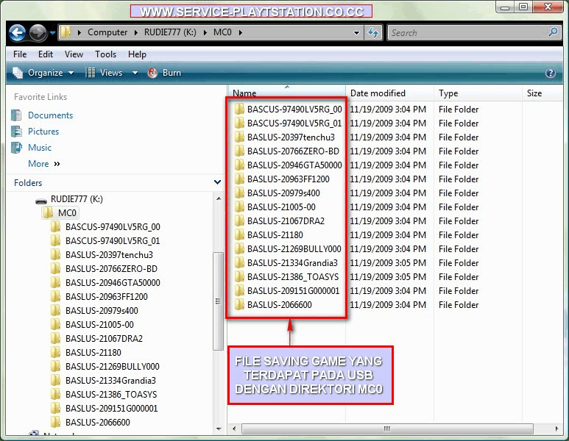Open the View menu

(74, 54)
